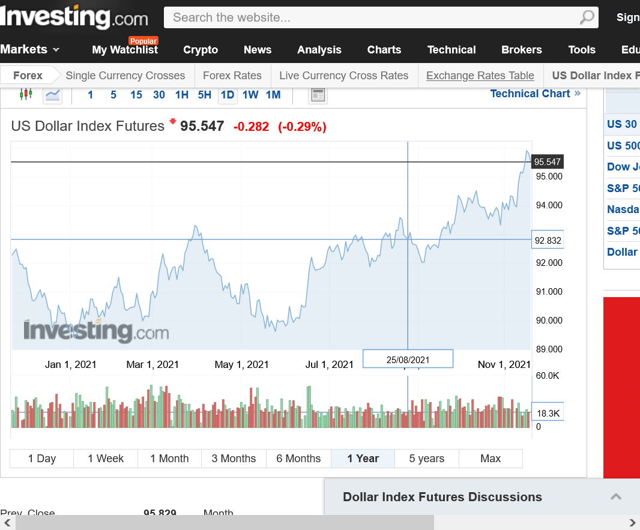Open US 30 sidebar link
640x530 pixels.
coord(621,124)
